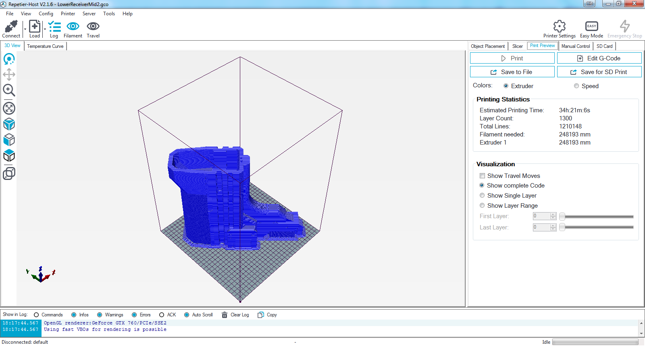
Task: Select the move viewpoint tool
Action: (x=9, y=74)
